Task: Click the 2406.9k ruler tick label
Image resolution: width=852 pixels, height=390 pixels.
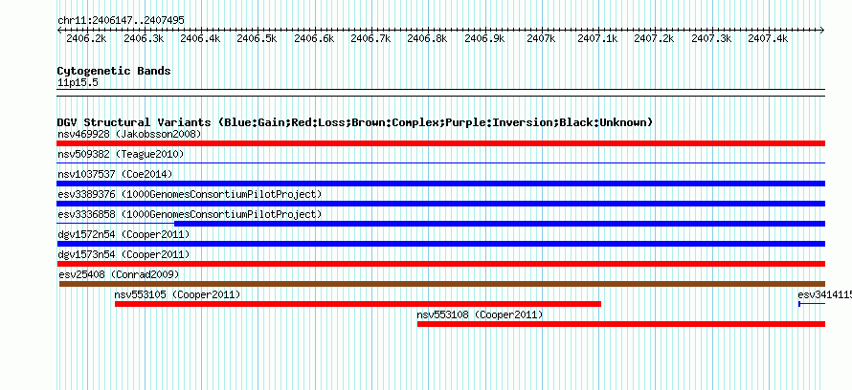Action: (x=484, y=38)
